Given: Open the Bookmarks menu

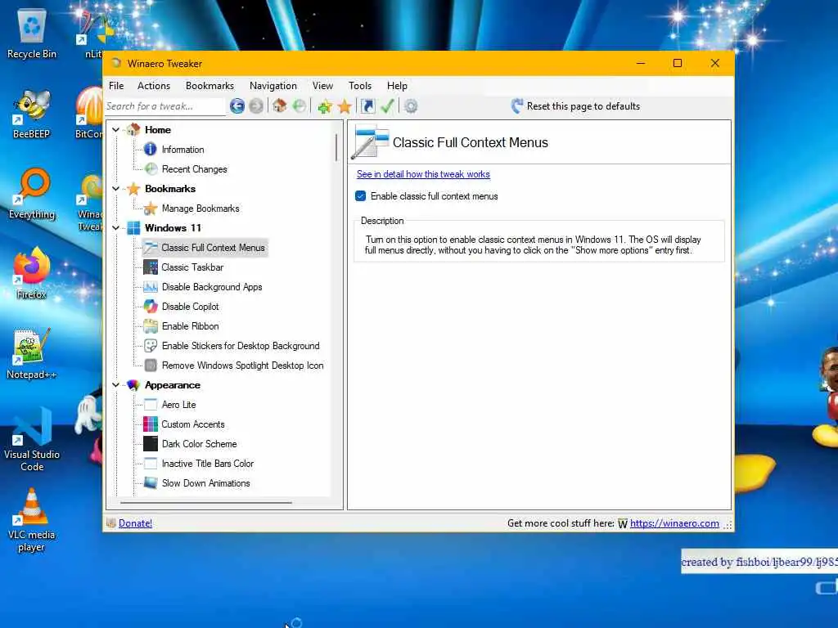Looking at the screenshot, I should 209,86.
